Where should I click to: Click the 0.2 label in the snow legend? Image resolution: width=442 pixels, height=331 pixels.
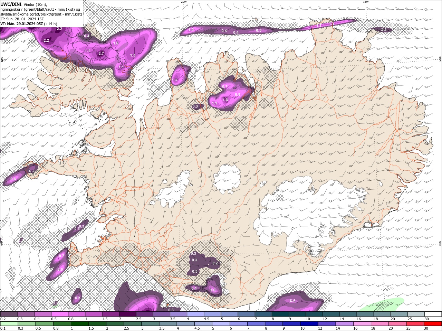pyautogui.click(x=3, y=319)
